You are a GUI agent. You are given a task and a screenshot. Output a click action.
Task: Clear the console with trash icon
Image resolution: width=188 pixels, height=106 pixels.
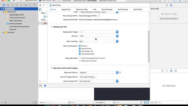[x=141, y=102]
